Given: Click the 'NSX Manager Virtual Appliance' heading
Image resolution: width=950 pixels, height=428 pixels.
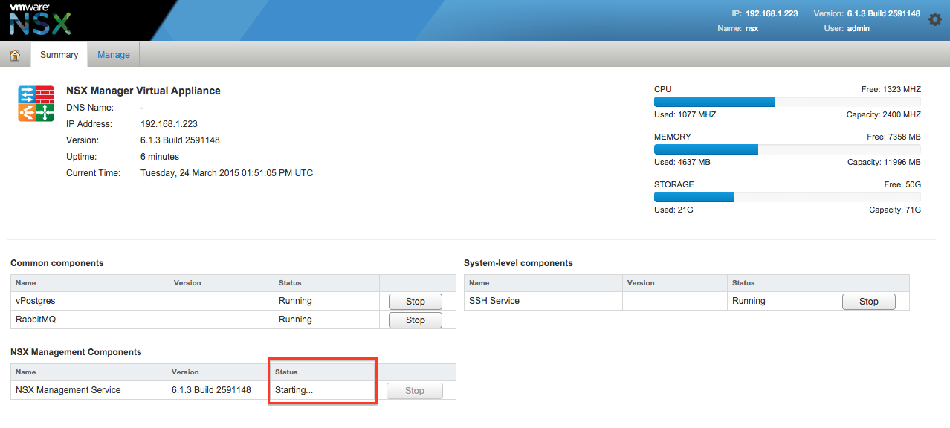Looking at the screenshot, I should pos(143,91).
